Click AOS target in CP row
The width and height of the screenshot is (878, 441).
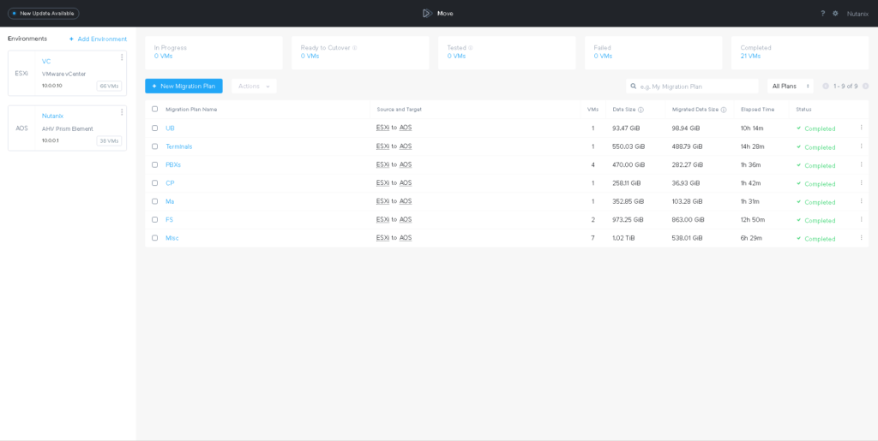(406, 182)
